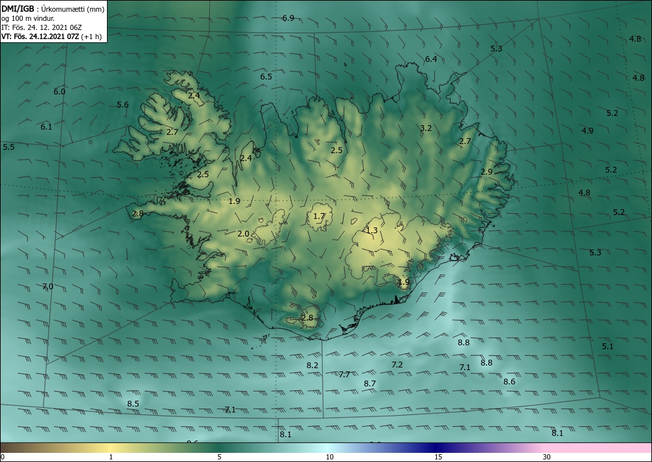The height and width of the screenshot is (462, 652).
Task: Click the 'IT: Fös. 24. 12. 2021 06Z' line
Action: (42, 27)
